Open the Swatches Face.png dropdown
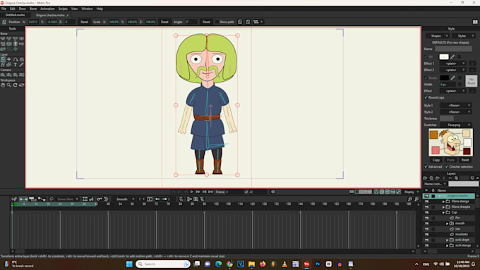This screenshot has height=270, width=480. [456, 125]
